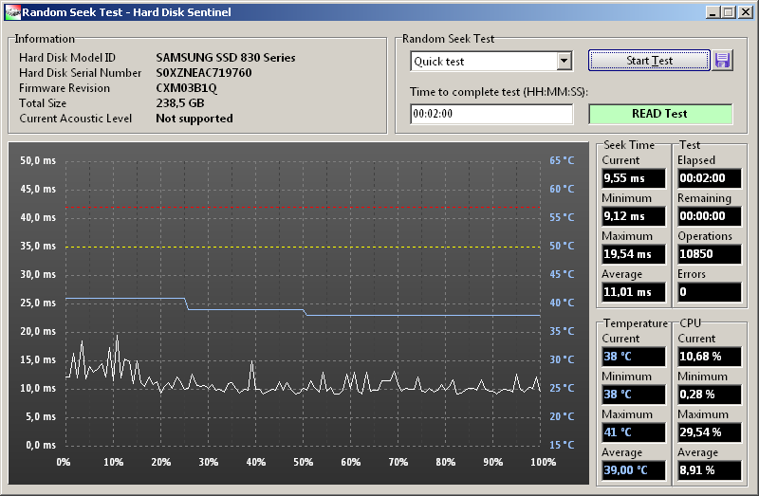Click the total size value 238,5 GB
Screen dimensions: 759x496
tap(180, 103)
